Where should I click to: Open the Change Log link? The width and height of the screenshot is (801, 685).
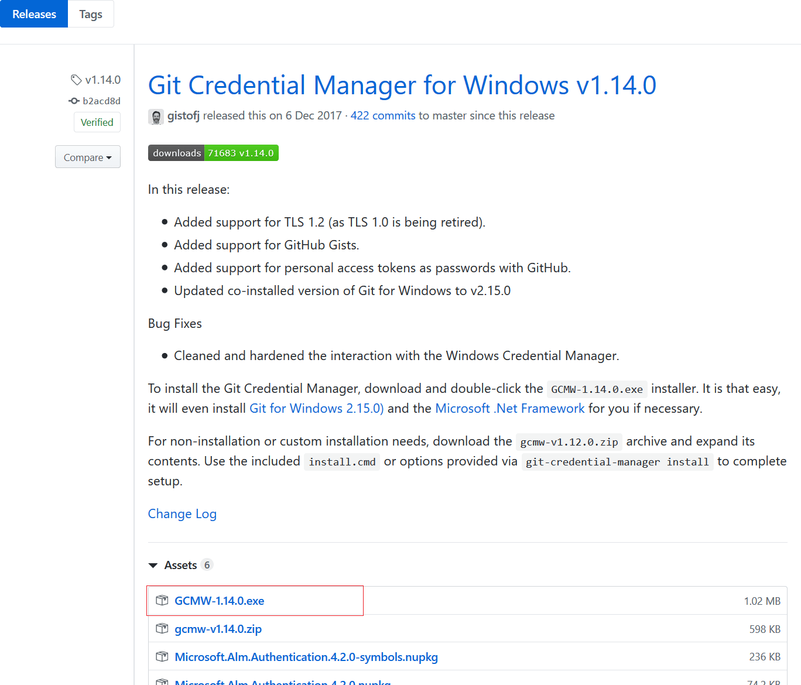click(182, 513)
